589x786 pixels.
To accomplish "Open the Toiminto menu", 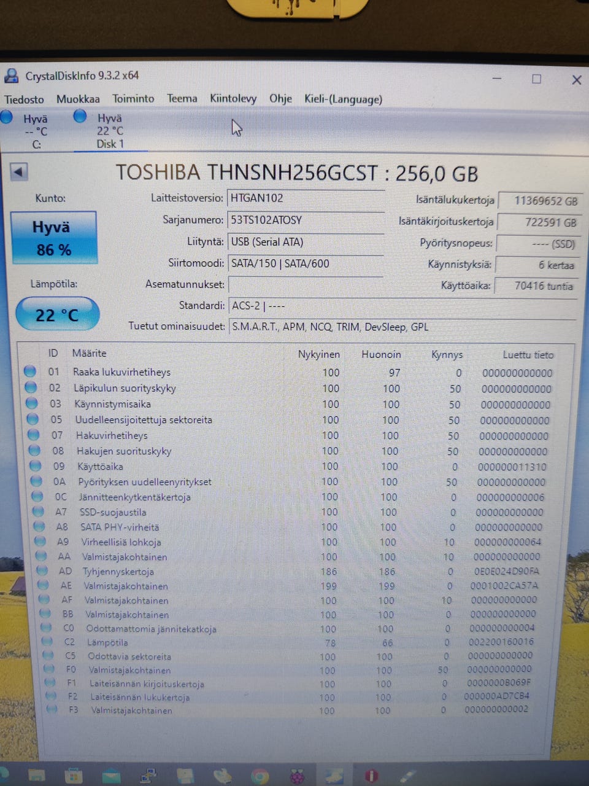I will point(133,98).
